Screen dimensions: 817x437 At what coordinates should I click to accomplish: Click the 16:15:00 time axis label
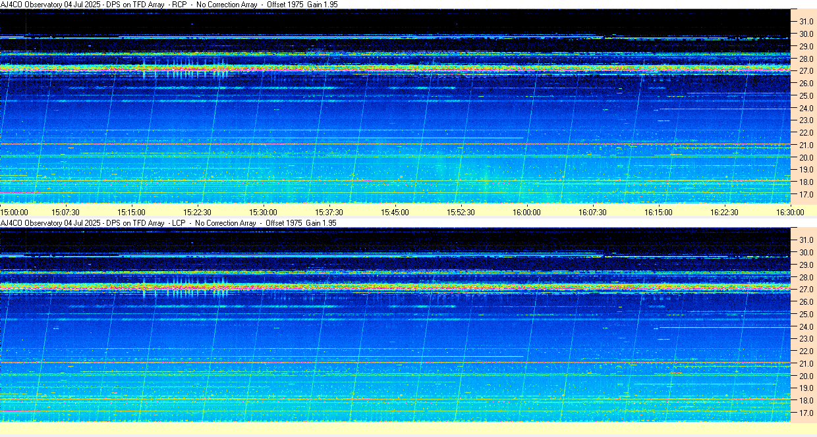[x=658, y=212]
